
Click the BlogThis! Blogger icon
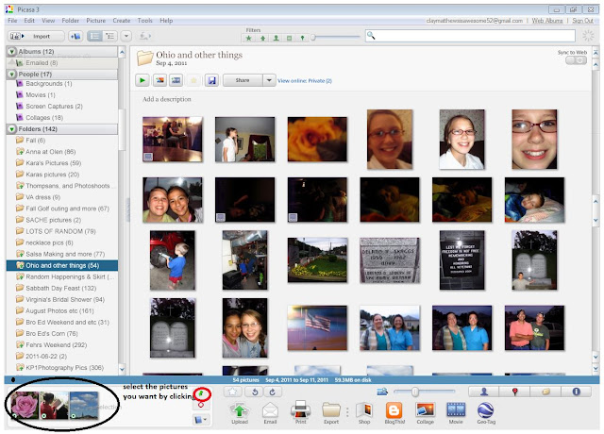394,410
